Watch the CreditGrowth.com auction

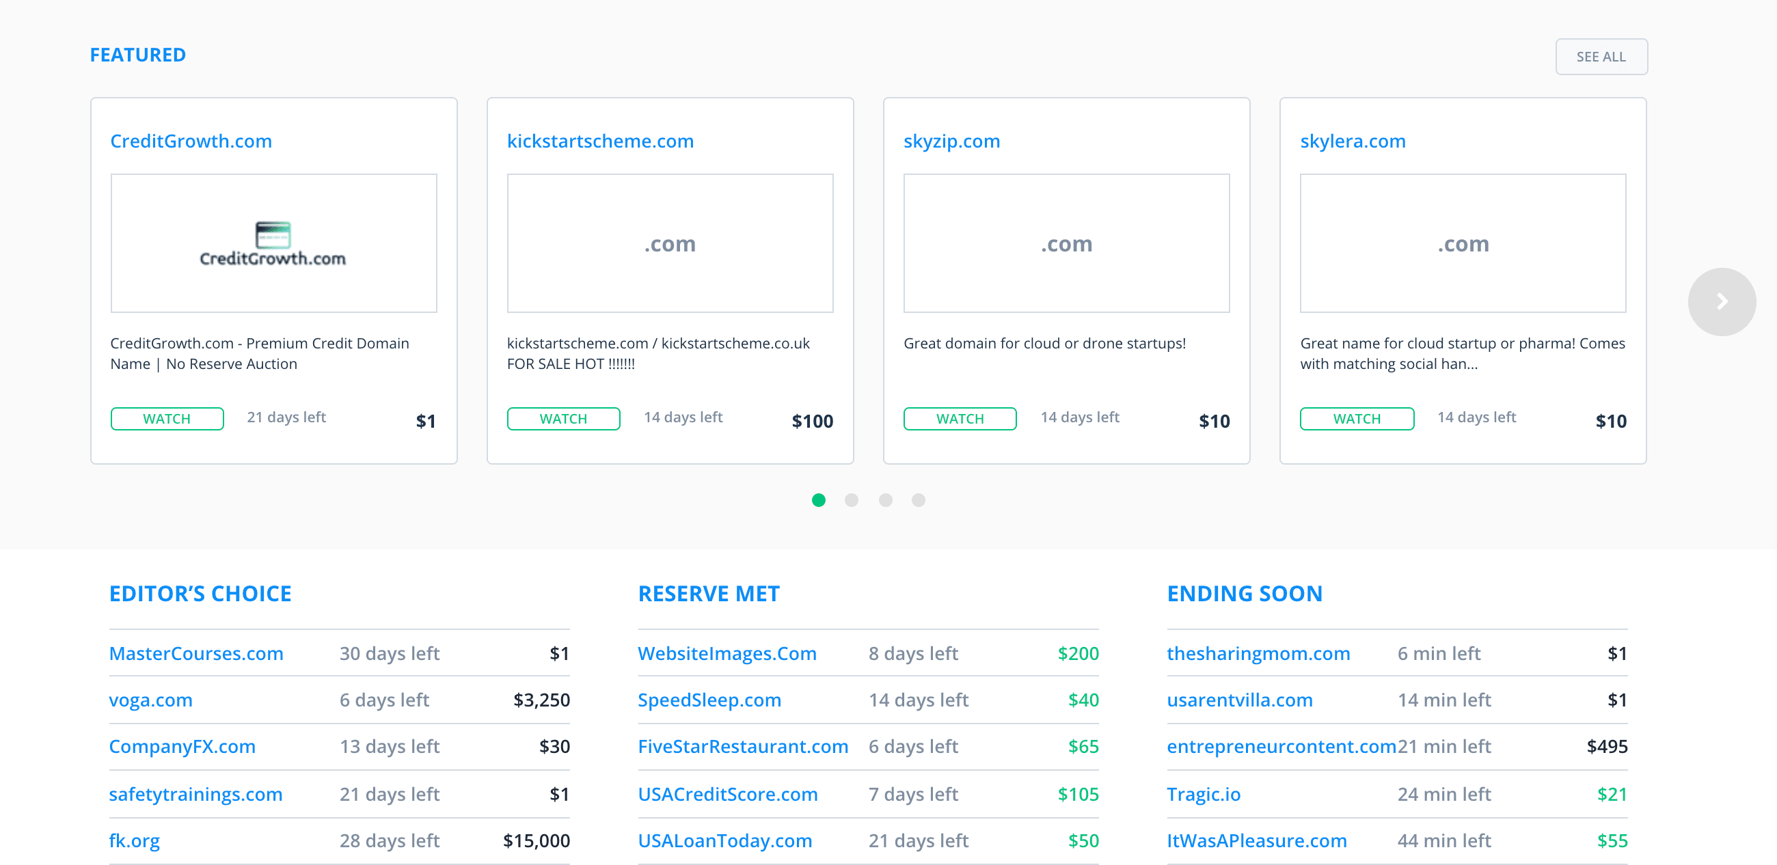[167, 418]
